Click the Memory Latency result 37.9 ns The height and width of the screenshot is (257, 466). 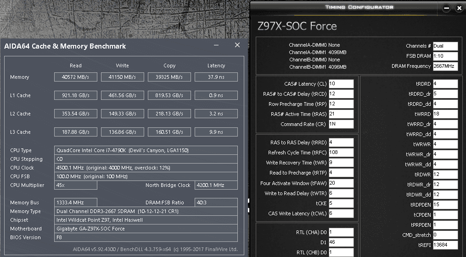216,77
